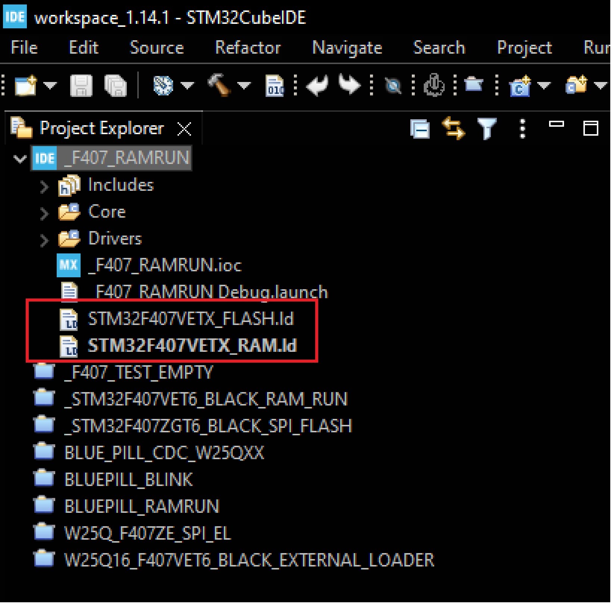Screen dimensions: 614x606
Task: Toggle Link with Editor arrows
Action: tap(453, 128)
